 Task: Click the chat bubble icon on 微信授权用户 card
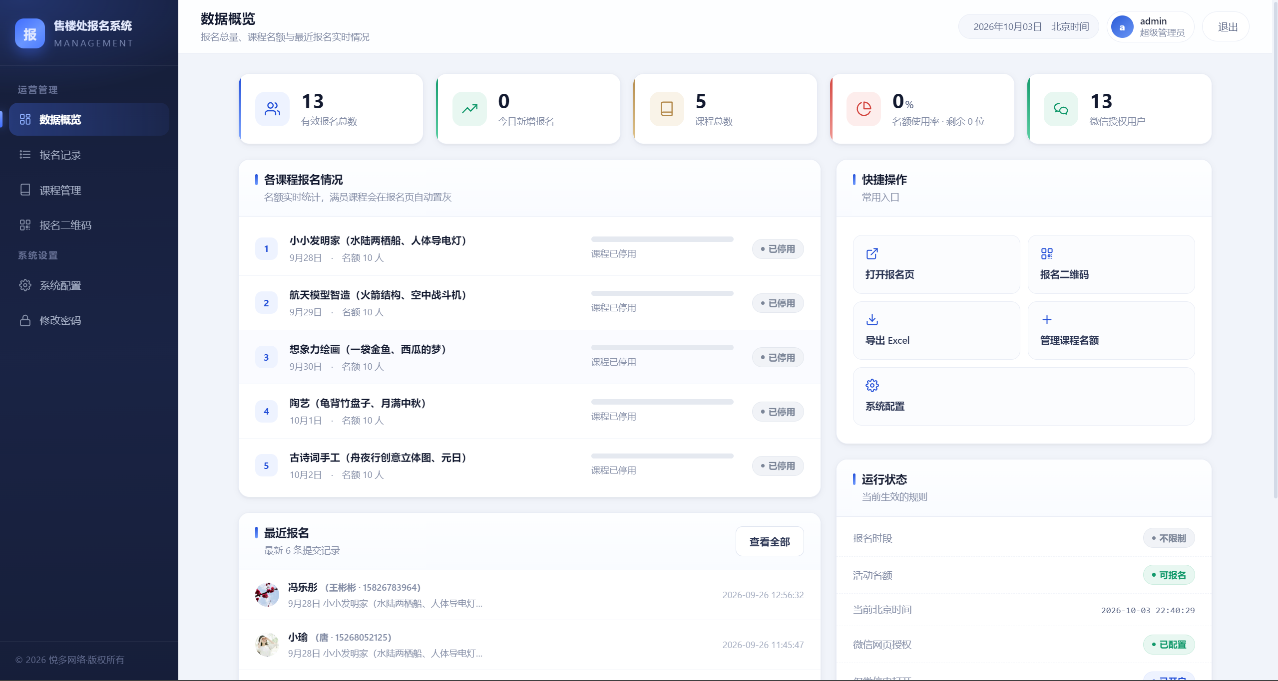tap(1061, 109)
